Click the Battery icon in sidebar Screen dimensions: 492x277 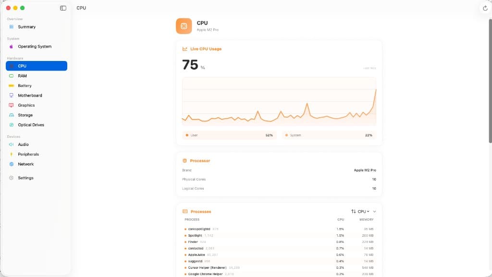pyautogui.click(x=12, y=85)
